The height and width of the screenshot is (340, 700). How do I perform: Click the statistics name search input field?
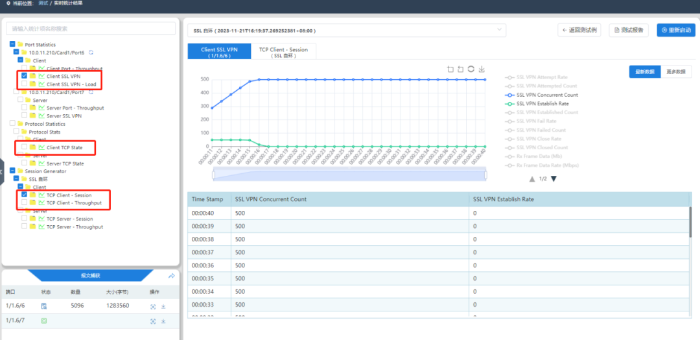(x=91, y=29)
